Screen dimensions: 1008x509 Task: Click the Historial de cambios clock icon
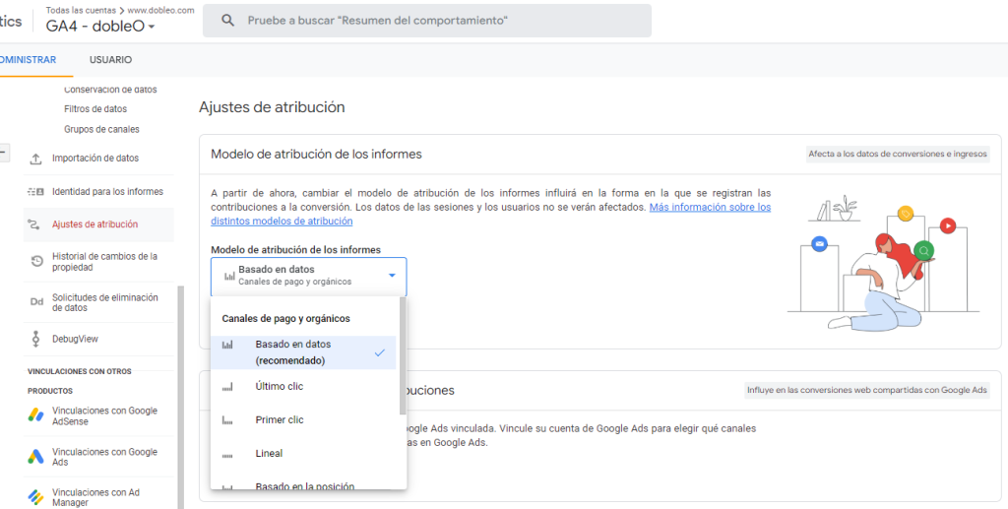pyautogui.click(x=36, y=261)
